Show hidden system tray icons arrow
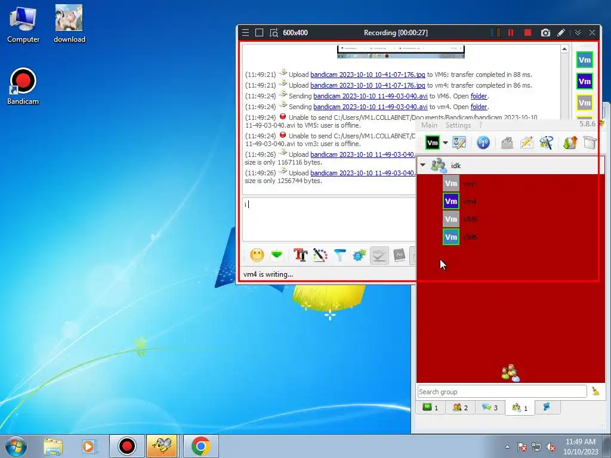This screenshot has height=458, width=611. [507, 447]
